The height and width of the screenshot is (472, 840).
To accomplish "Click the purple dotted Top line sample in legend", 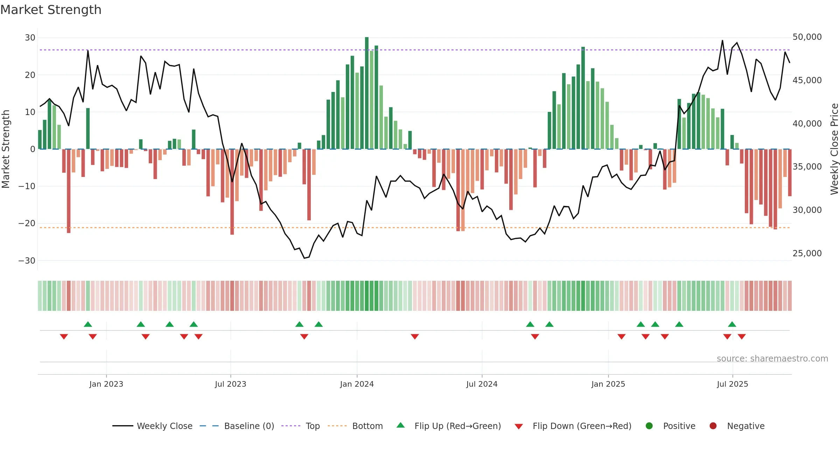I will 291,426.
